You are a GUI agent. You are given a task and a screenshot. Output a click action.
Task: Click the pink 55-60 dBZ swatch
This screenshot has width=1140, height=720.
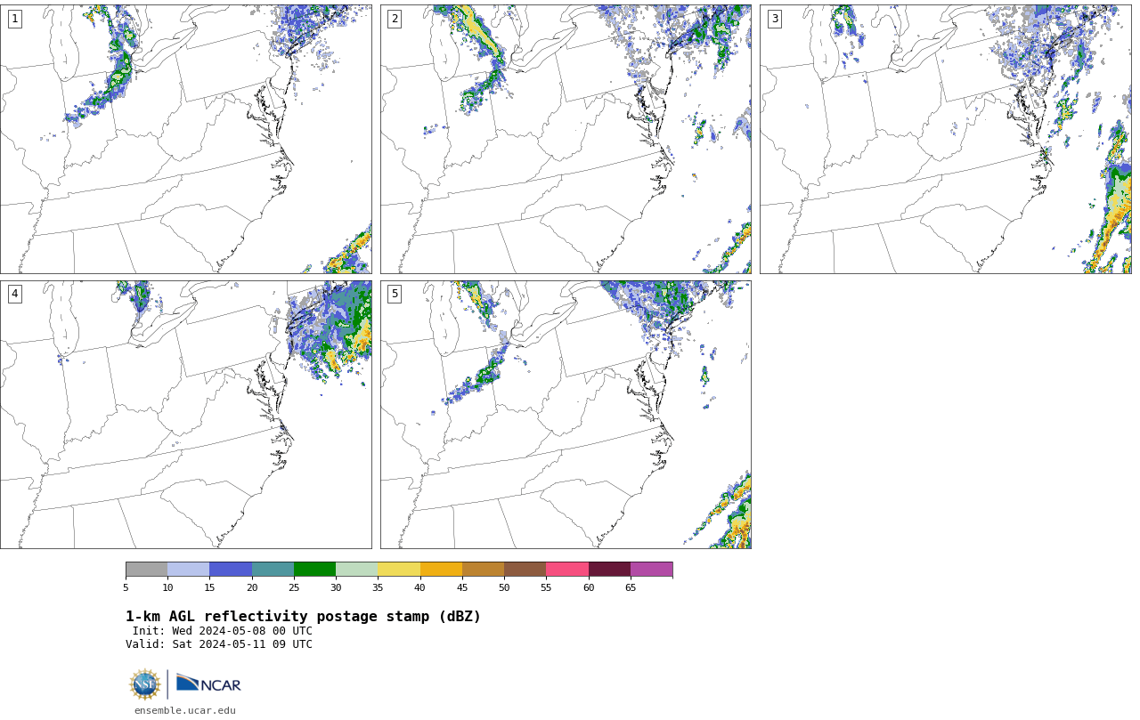click(x=567, y=570)
